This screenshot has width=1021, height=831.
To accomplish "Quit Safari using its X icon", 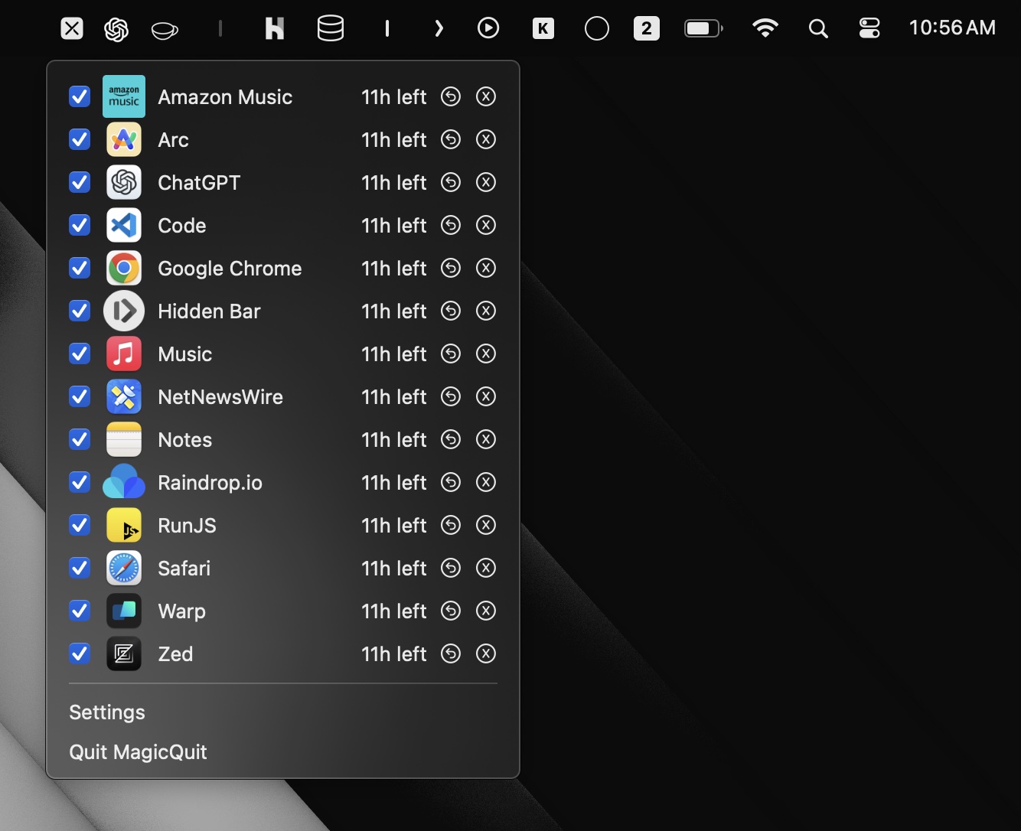I will click(486, 569).
